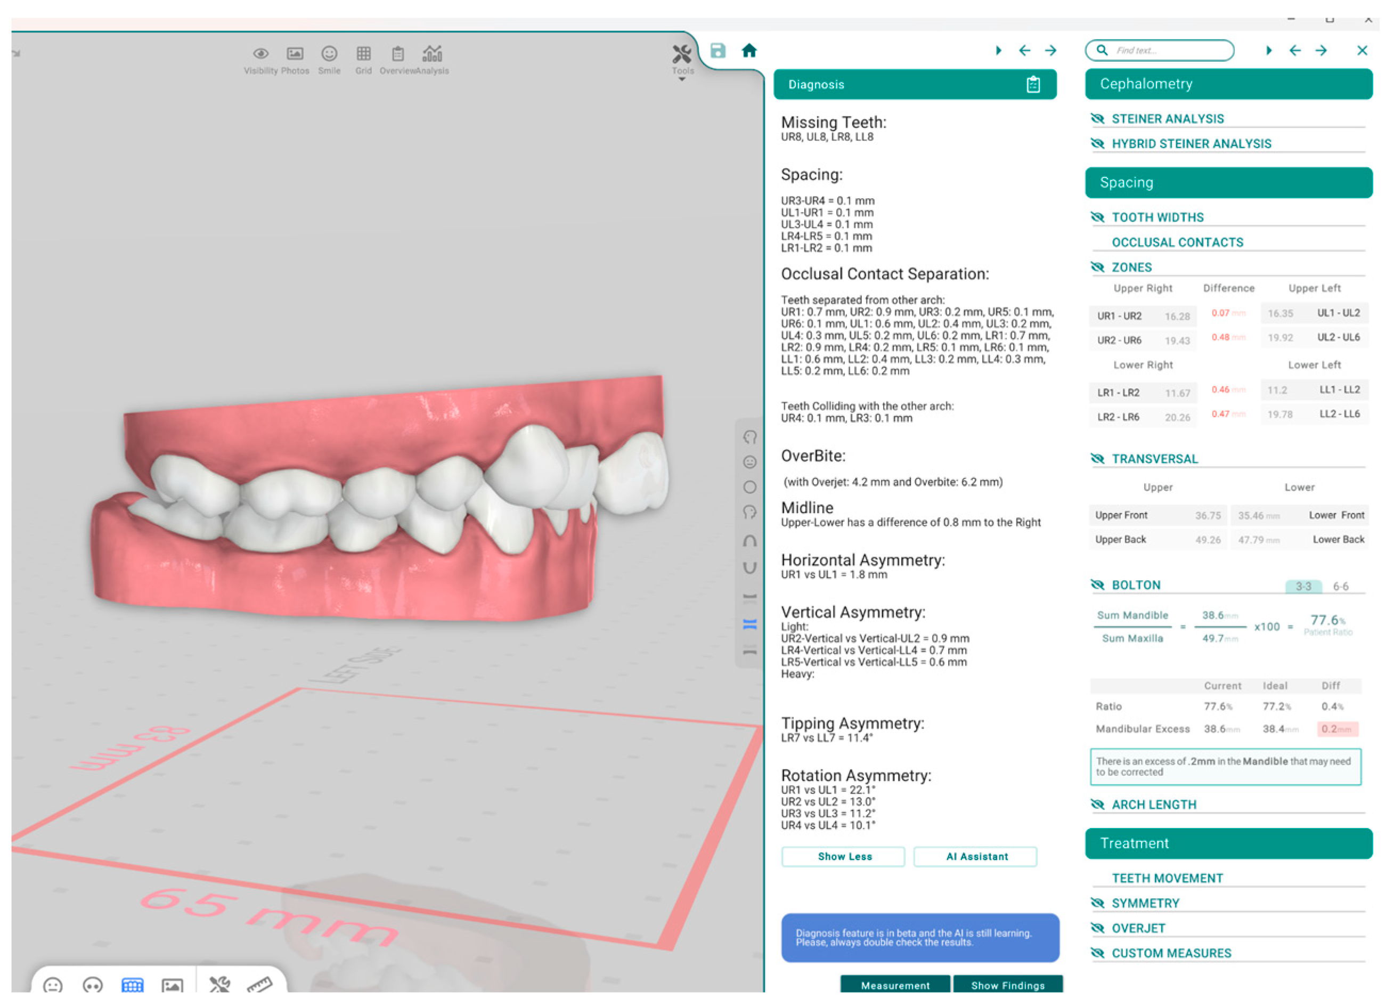Click the save disk icon
Image resolution: width=1386 pixels, height=1007 pixels.
pos(718,51)
